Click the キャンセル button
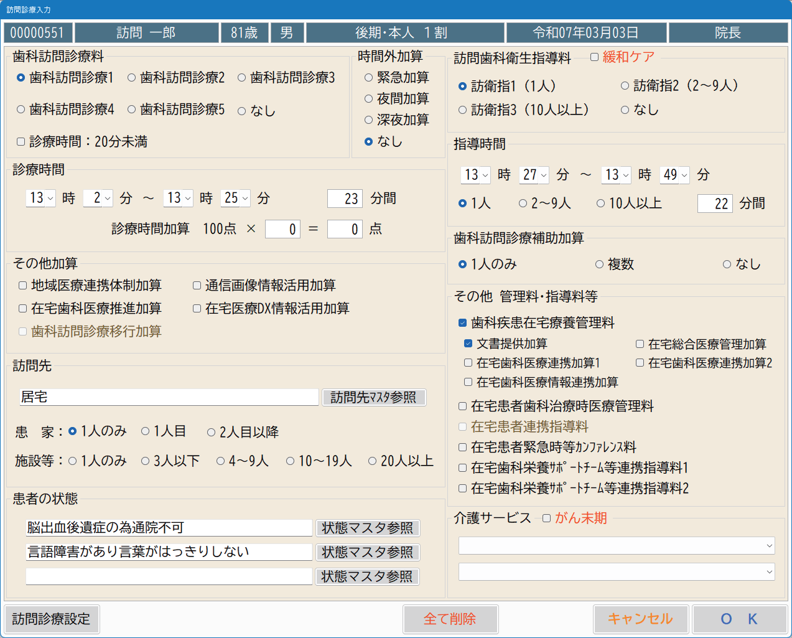Image resolution: width=792 pixels, height=638 pixels. click(640, 619)
